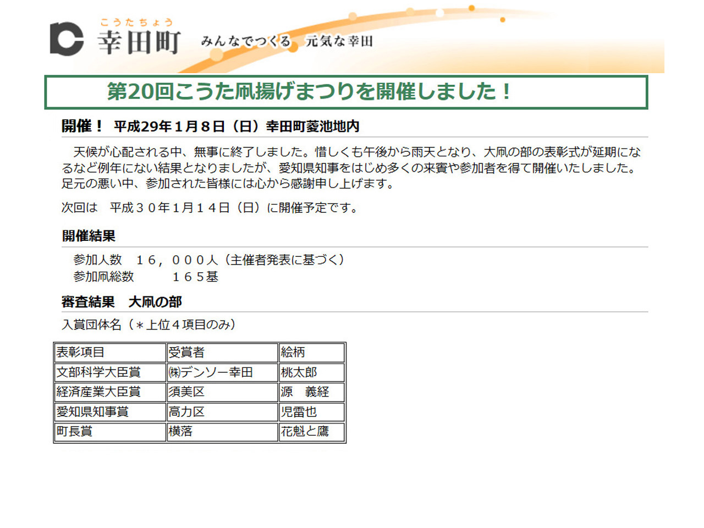Screen dimensions: 704x528
Task: Click the 表彰項目 table header cell
Action: [x=109, y=353]
